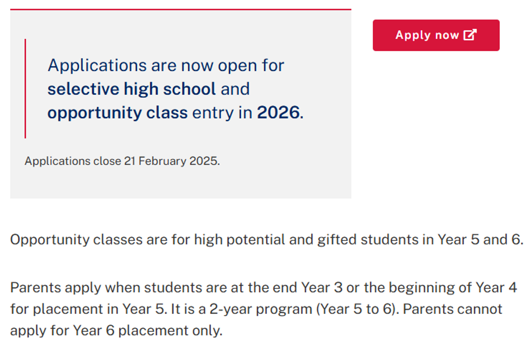Click the bold 2026 year text
This screenshot has height=355, width=531.
click(278, 113)
